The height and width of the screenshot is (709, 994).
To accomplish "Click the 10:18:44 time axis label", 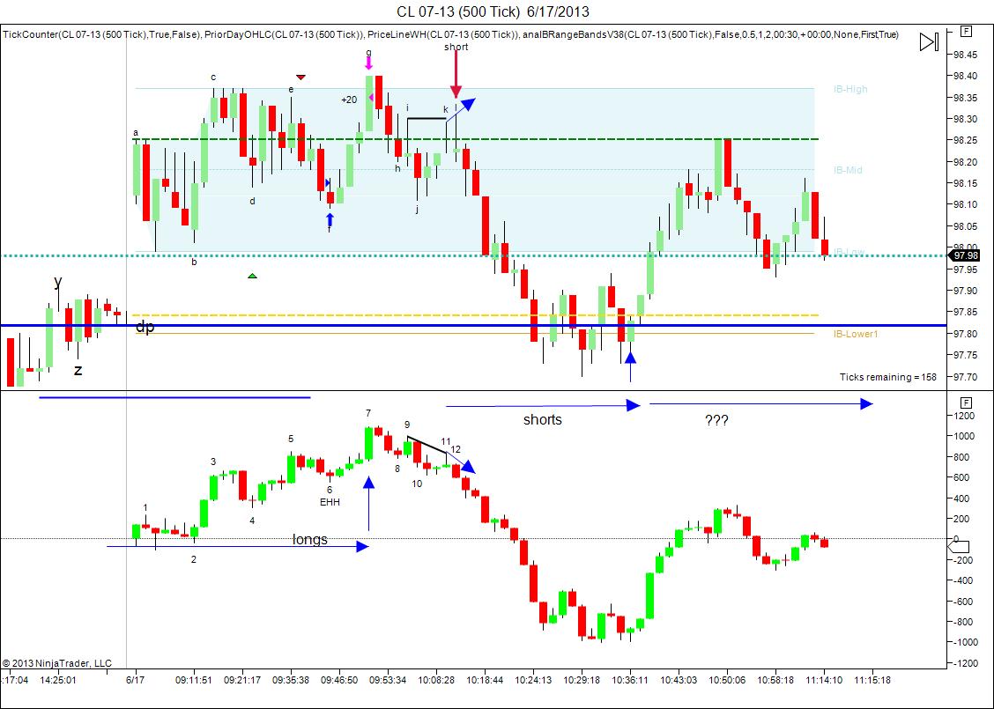I will (485, 680).
